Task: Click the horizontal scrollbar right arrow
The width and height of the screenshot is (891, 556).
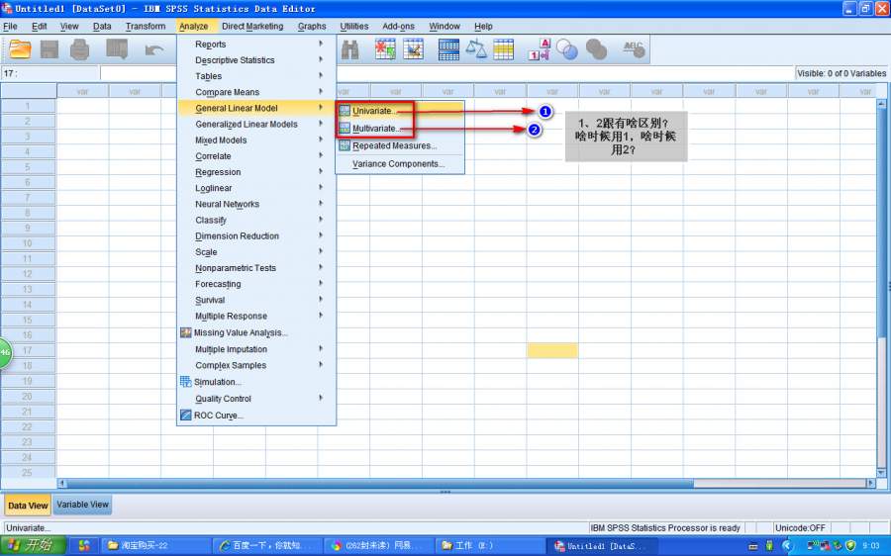Action: pos(871,484)
